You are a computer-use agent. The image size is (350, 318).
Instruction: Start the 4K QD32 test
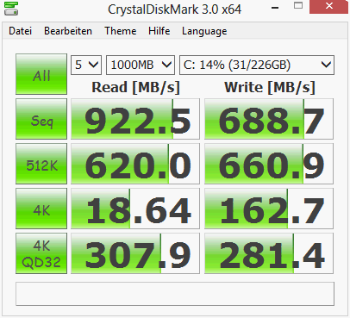(x=41, y=253)
